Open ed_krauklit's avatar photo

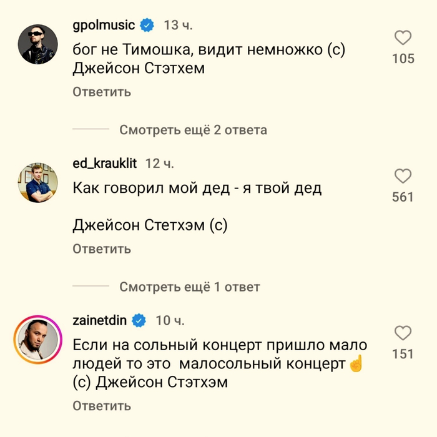click(36, 183)
